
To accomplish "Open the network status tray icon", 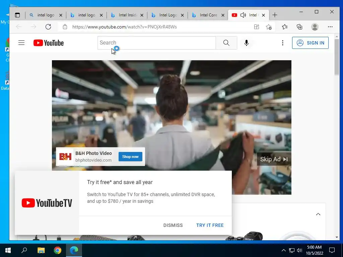I will click(x=292, y=250).
